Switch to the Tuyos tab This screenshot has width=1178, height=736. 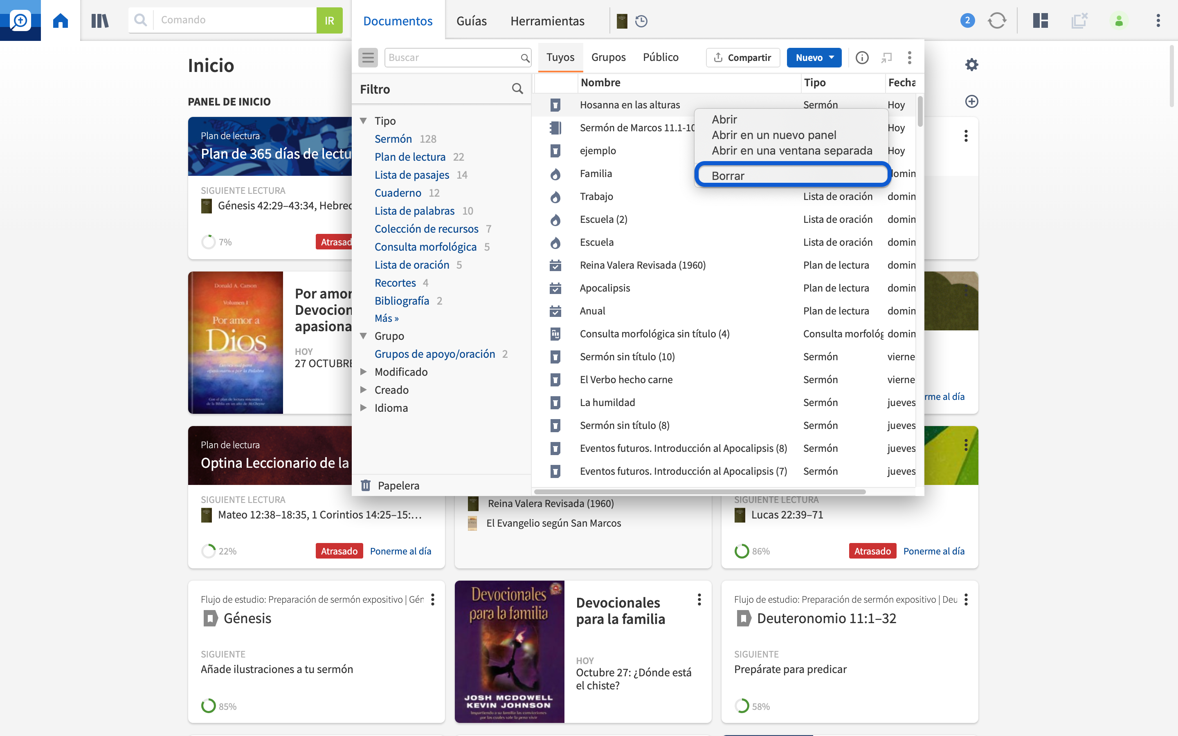560,57
